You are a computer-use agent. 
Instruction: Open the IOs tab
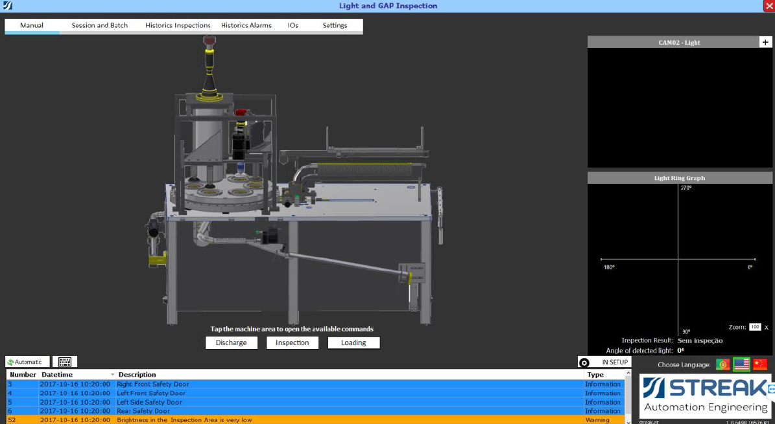[293, 25]
